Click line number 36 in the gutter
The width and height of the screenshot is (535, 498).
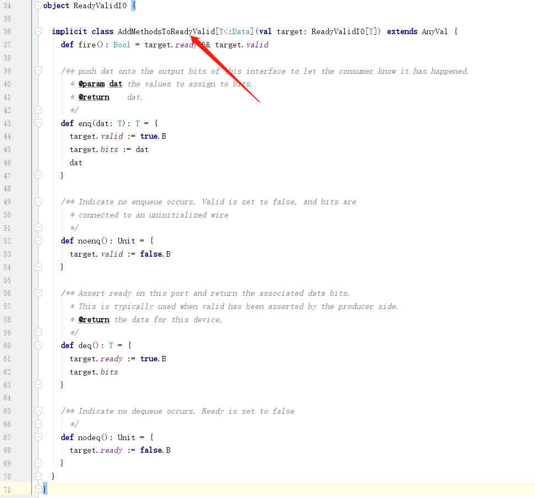(x=7, y=32)
